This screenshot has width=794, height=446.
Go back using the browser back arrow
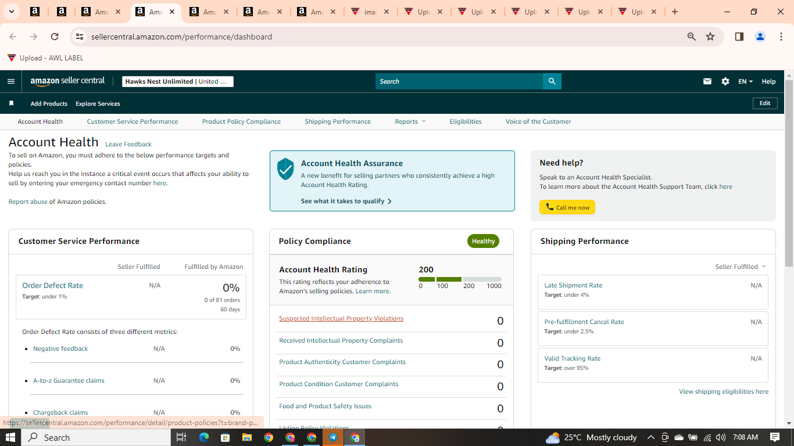pos(13,37)
